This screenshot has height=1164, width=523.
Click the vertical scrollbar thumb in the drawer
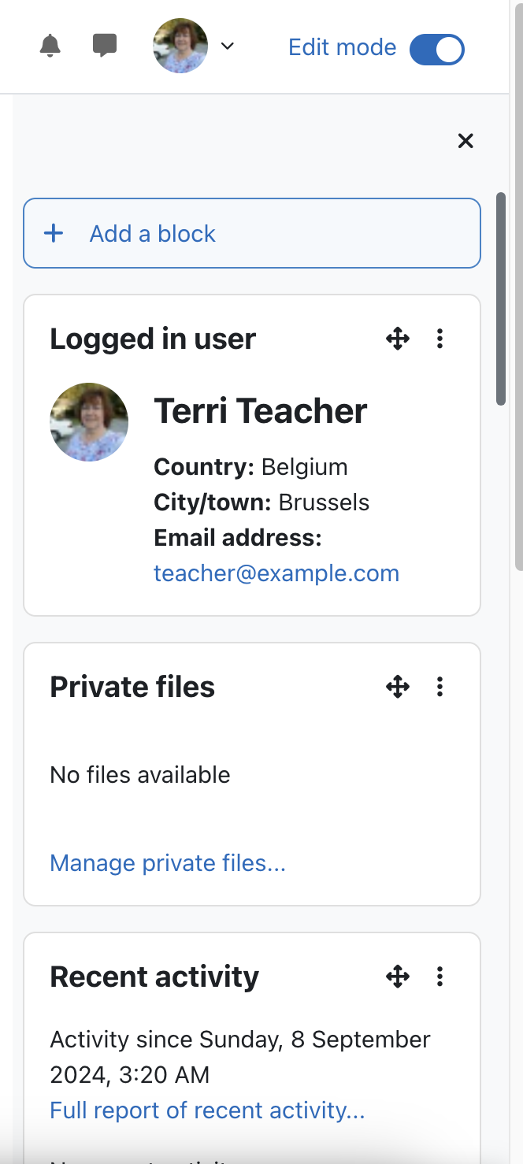[x=501, y=299]
